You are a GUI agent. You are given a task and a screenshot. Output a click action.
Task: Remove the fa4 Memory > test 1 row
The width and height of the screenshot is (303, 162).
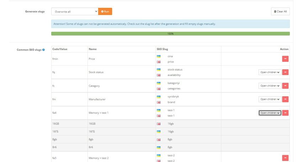(x=285, y=113)
